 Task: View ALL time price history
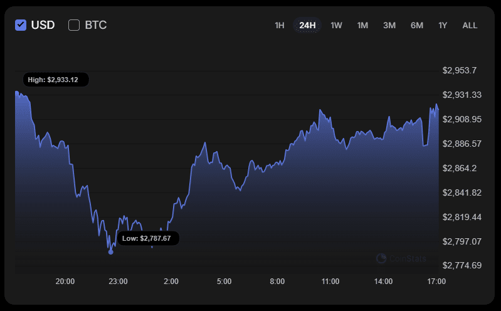pos(470,25)
